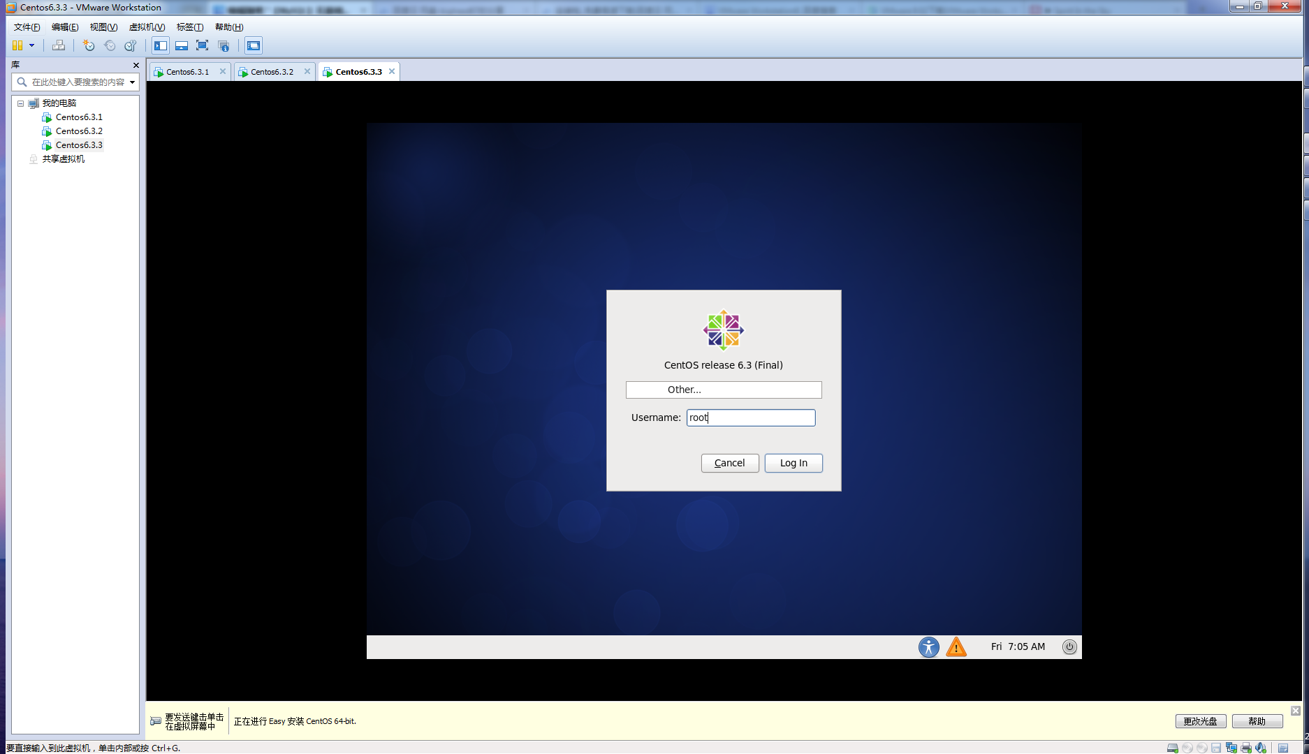Switch to Unity mode
This screenshot has width=1309, height=754.
pos(224,45)
